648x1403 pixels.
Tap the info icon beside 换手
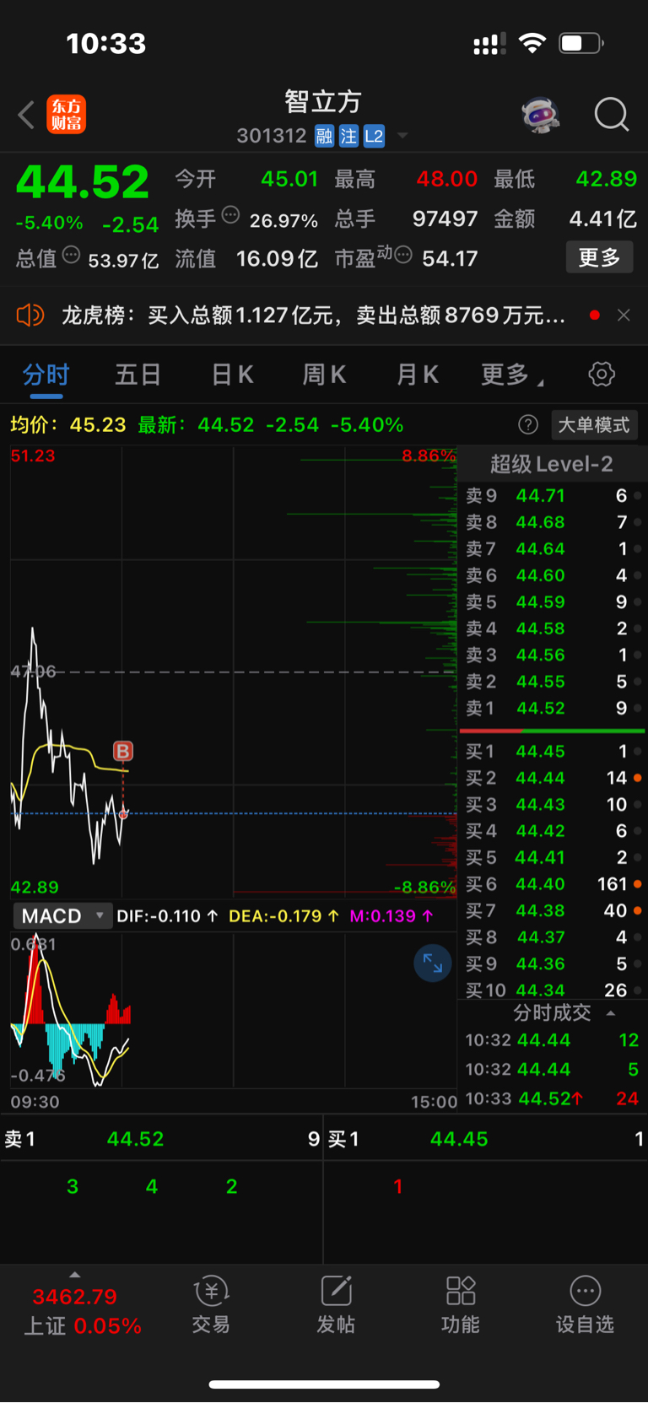(x=230, y=215)
